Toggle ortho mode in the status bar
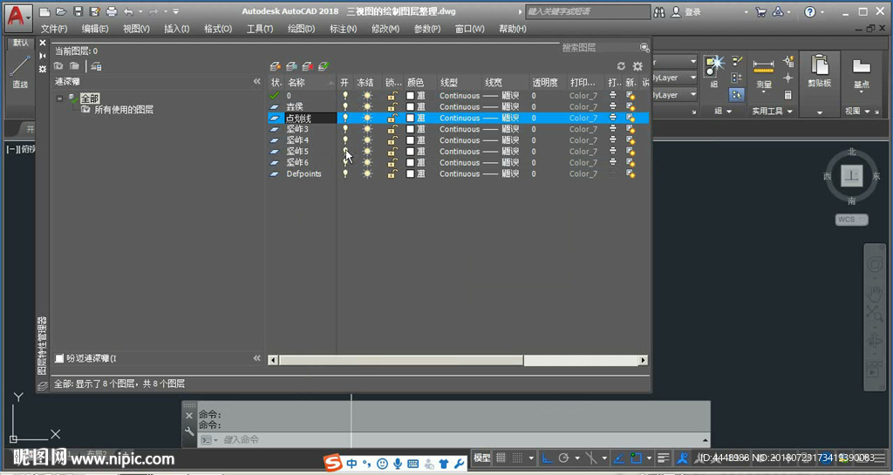This screenshot has width=893, height=475. [547, 458]
